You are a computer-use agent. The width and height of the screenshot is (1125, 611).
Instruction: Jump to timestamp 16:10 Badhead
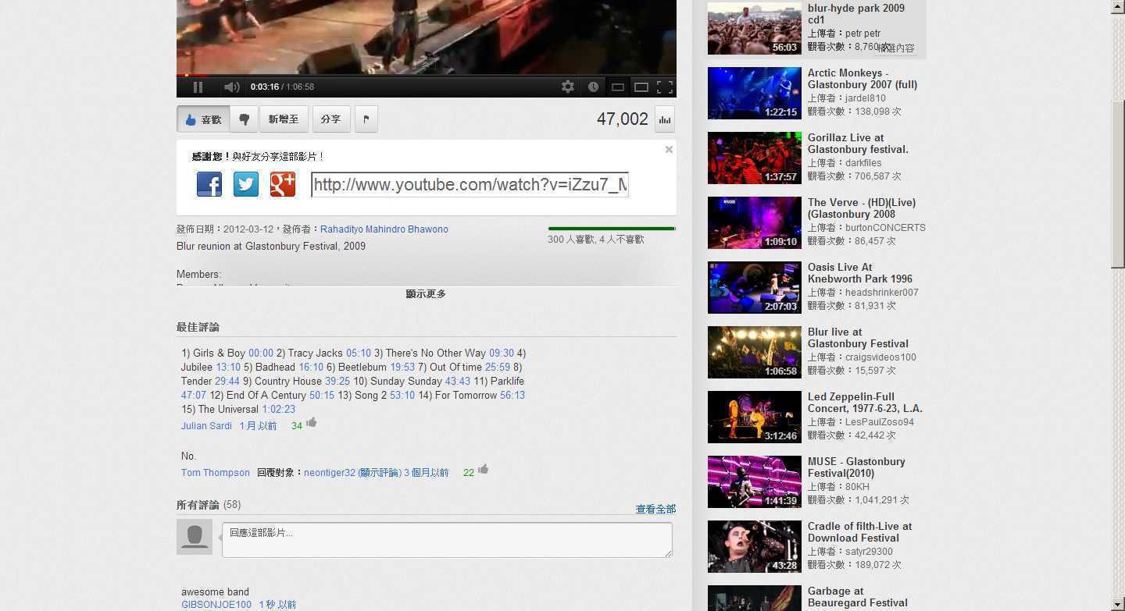pyautogui.click(x=311, y=368)
